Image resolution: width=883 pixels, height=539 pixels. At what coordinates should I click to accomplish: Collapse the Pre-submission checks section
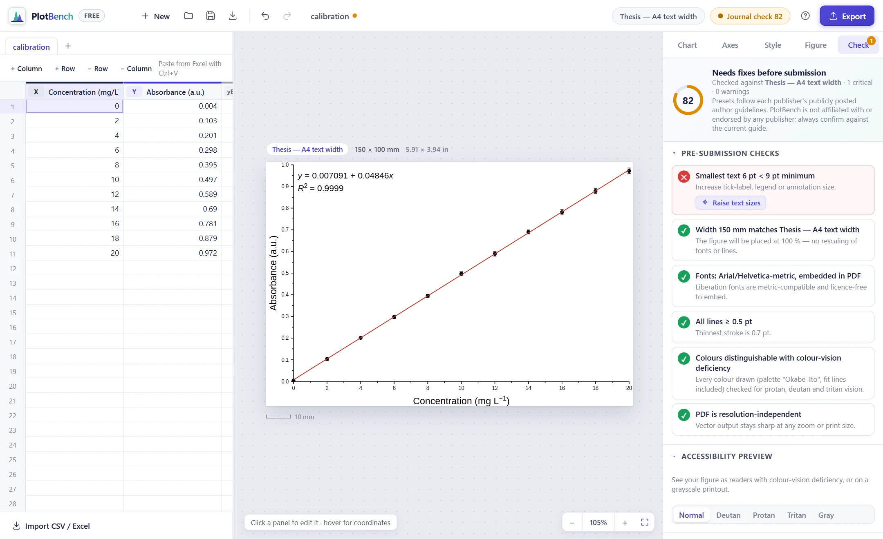tap(730, 154)
